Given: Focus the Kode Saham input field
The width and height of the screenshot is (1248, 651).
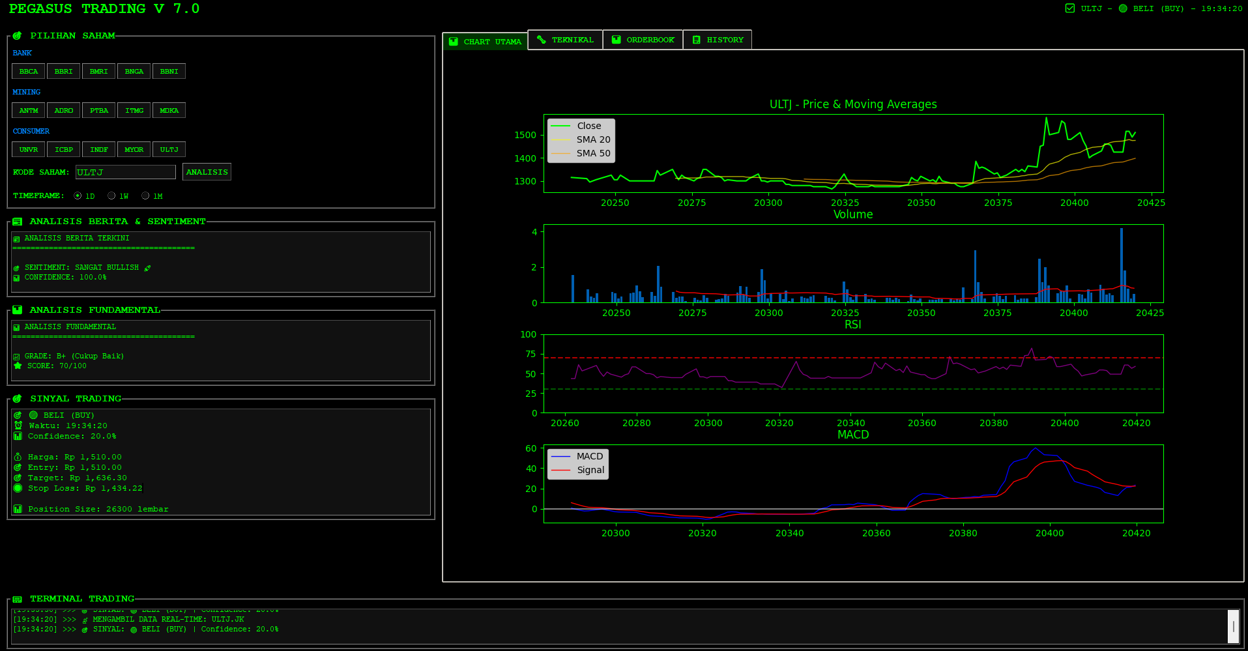Looking at the screenshot, I should 125,172.
